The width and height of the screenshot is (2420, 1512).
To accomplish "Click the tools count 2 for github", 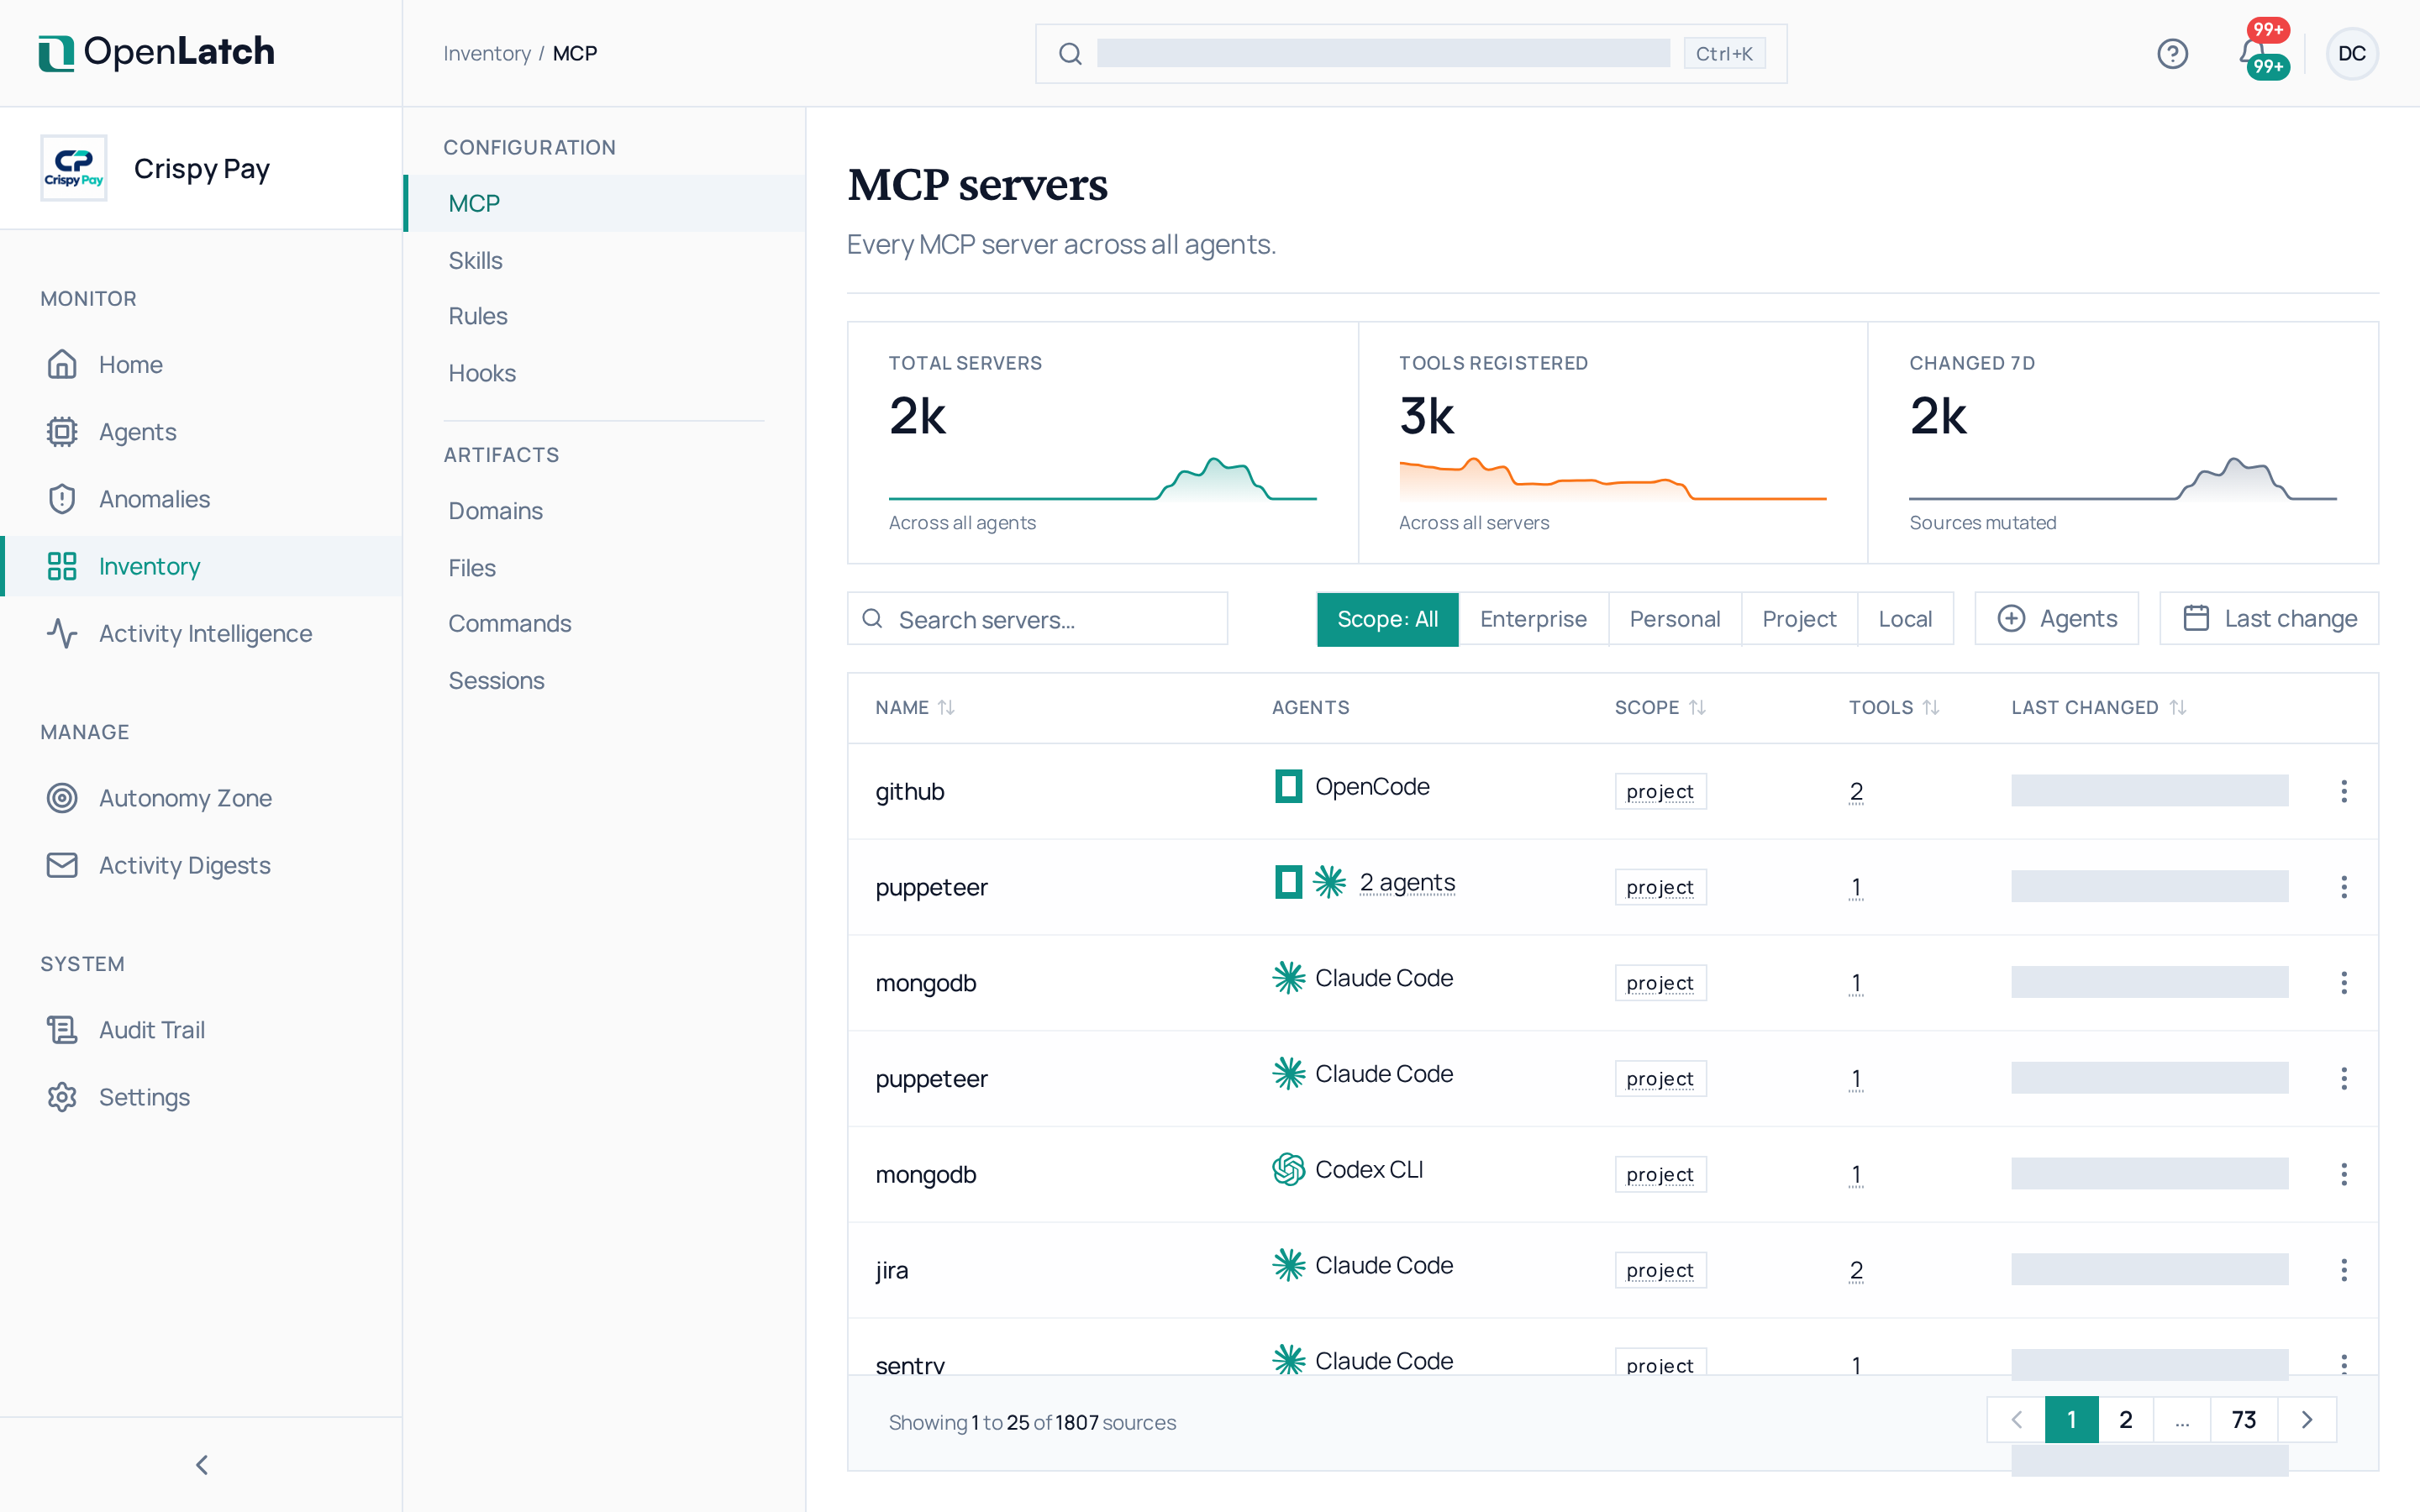I will click(x=1855, y=791).
